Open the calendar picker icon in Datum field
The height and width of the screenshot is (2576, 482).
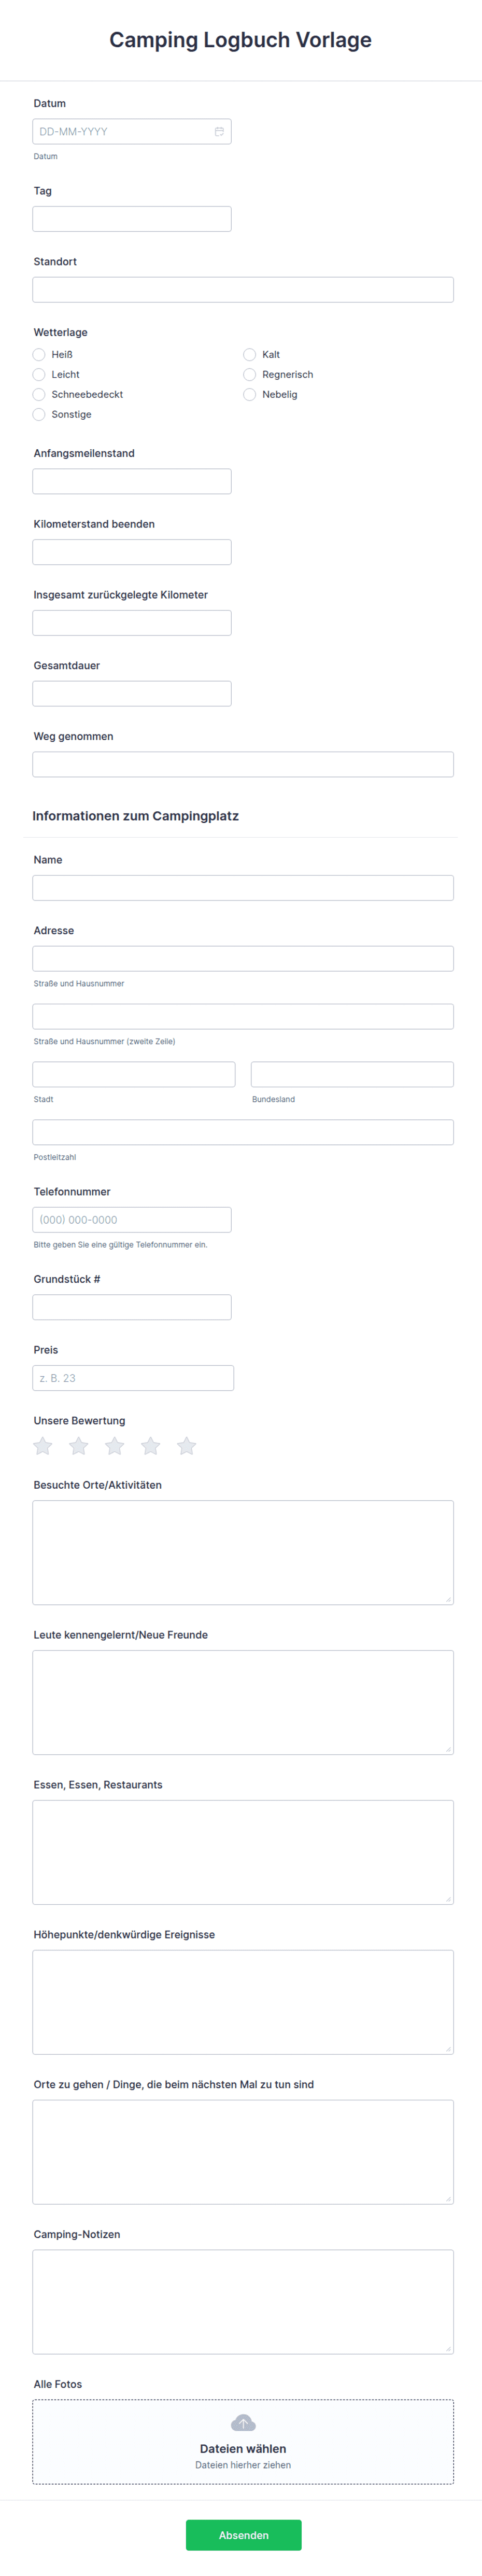219,132
